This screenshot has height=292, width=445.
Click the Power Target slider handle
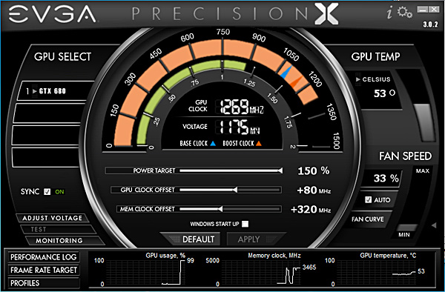pyautogui.click(x=280, y=170)
